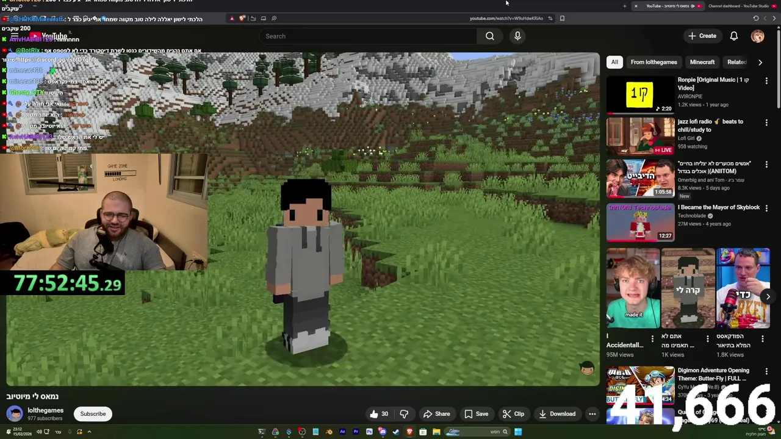Open File Explorer from the taskbar
Image resolution: width=781 pixels, height=439 pixels.
coord(436,432)
